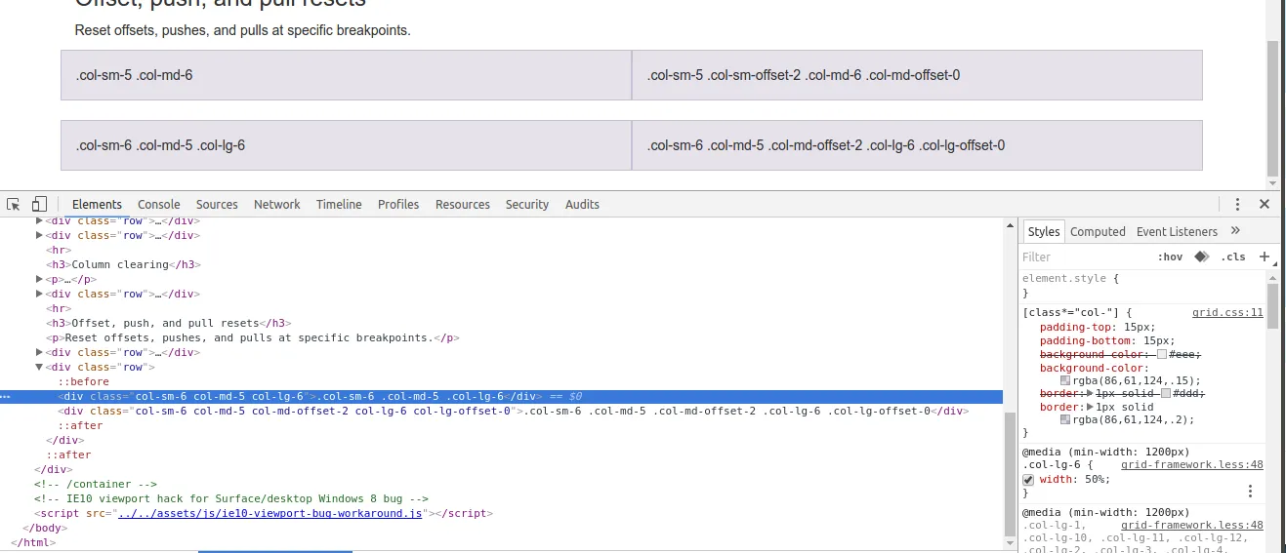Show more Styles pane tabs chevron
The height and width of the screenshot is (553, 1286).
[x=1235, y=231]
